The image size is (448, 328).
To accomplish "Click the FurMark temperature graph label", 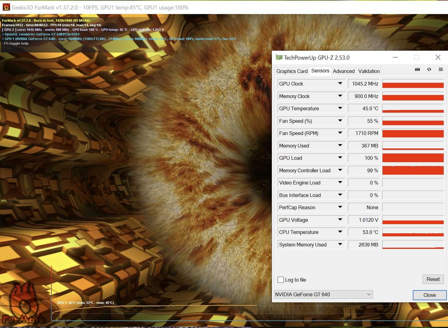I will [85, 303].
